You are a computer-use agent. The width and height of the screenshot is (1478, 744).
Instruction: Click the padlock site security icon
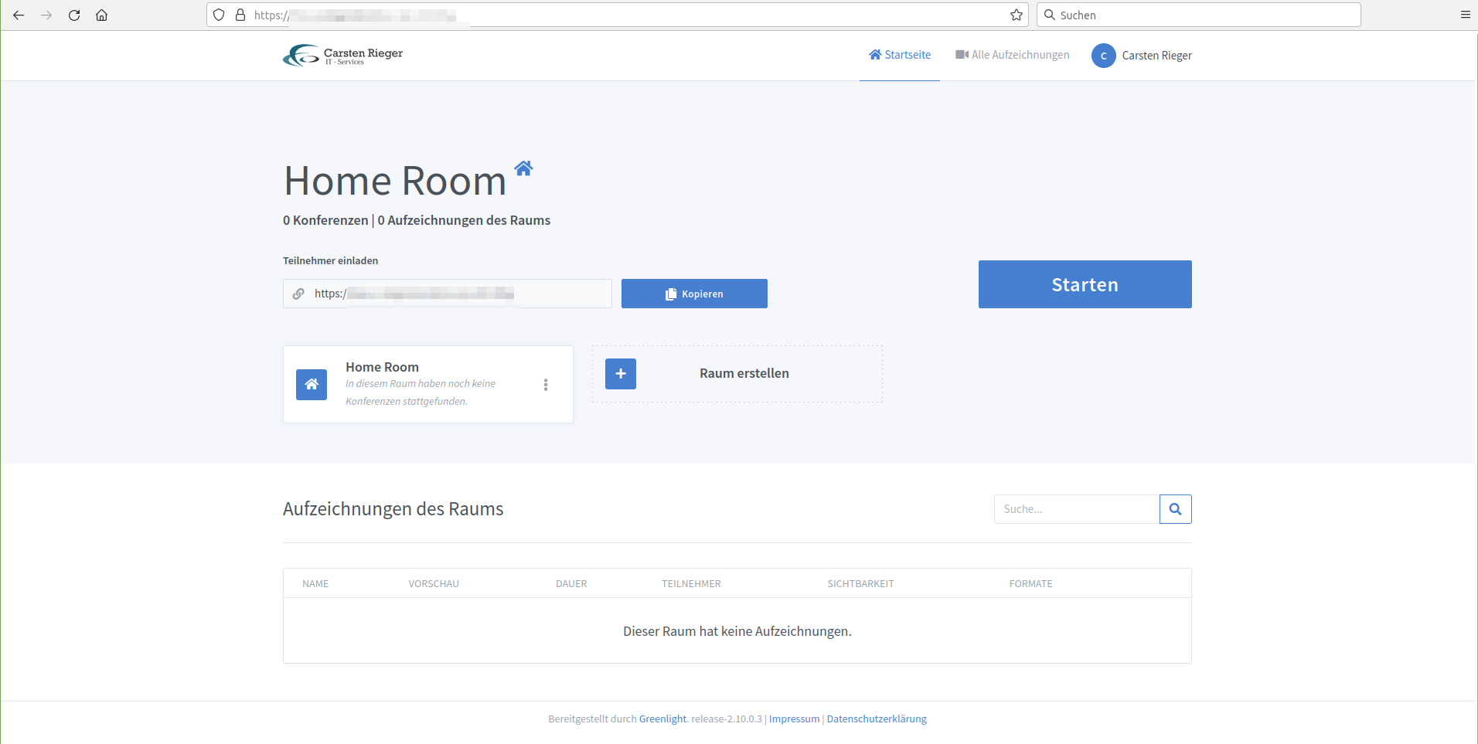(x=240, y=15)
